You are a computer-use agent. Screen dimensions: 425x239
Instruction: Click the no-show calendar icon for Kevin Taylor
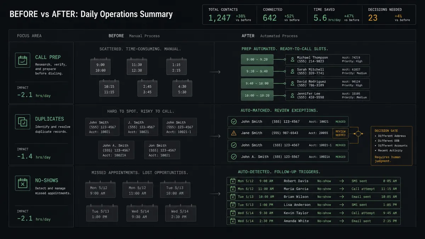pyautogui.click(x=233, y=213)
